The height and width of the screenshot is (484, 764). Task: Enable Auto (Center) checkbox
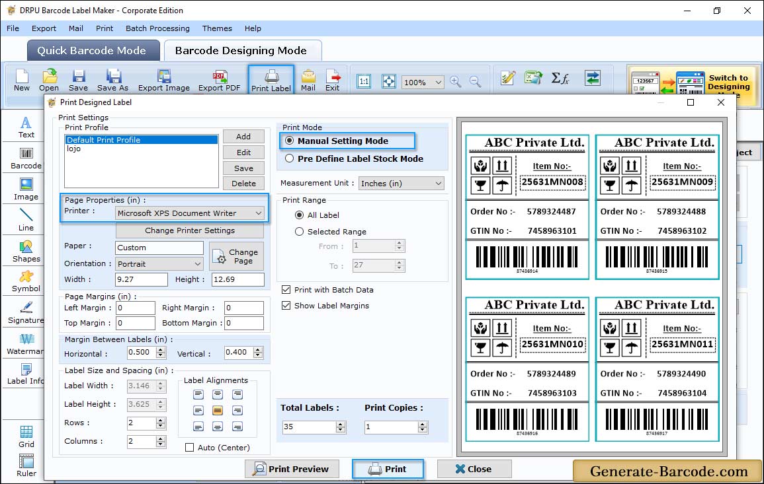[190, 448]
